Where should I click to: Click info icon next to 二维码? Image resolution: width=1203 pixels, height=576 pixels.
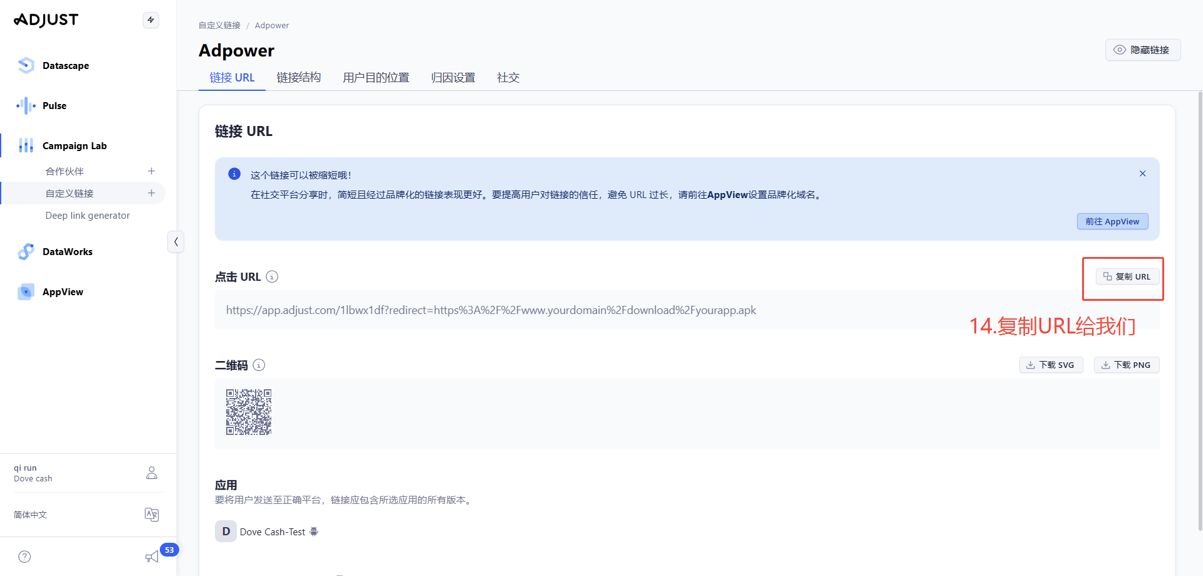point(259,365)
